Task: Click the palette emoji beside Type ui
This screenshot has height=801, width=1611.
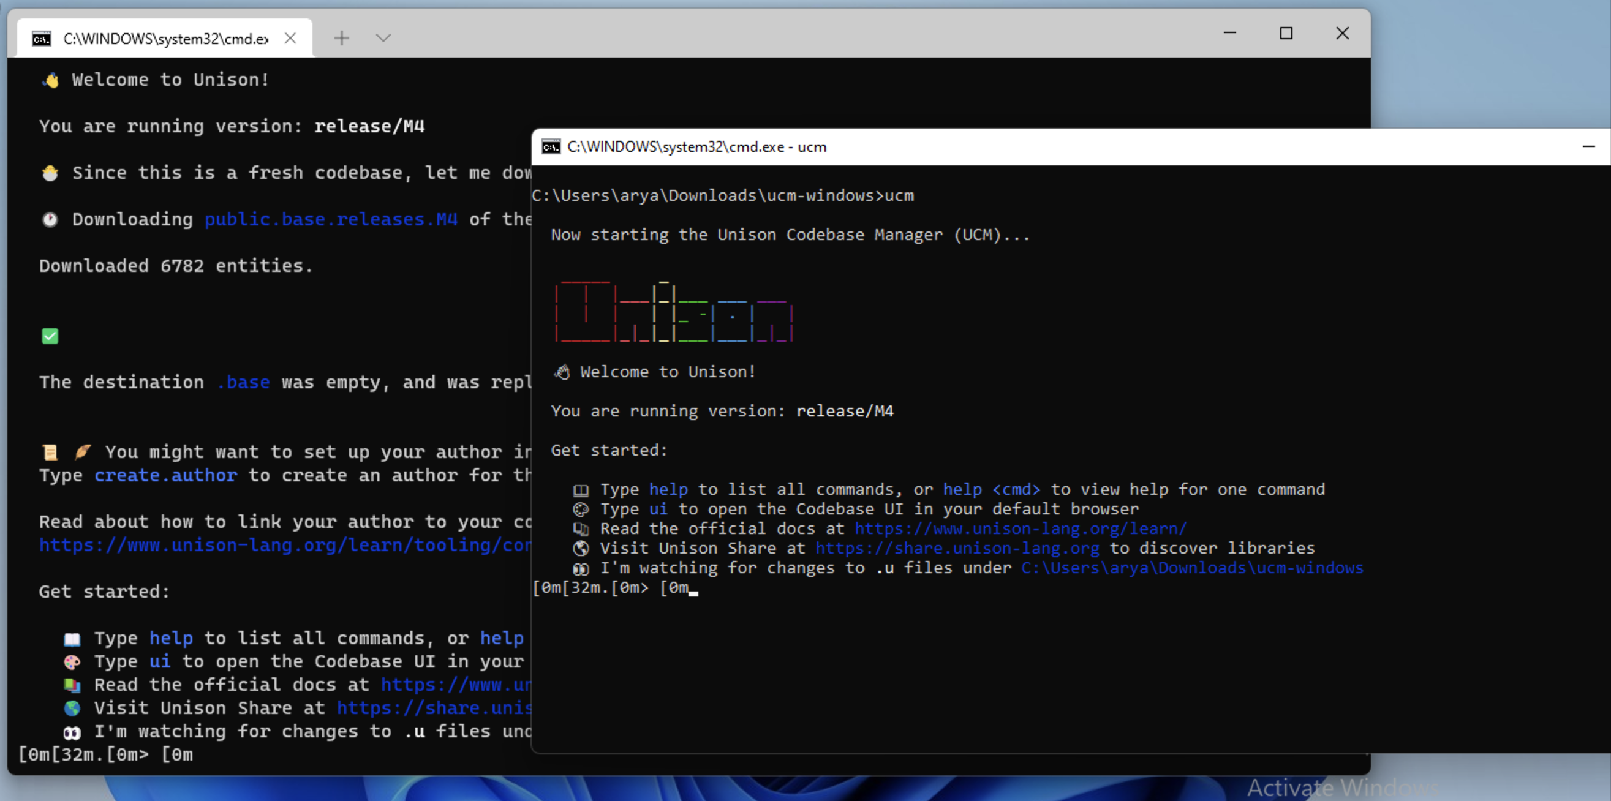Action: click(72, 661)
